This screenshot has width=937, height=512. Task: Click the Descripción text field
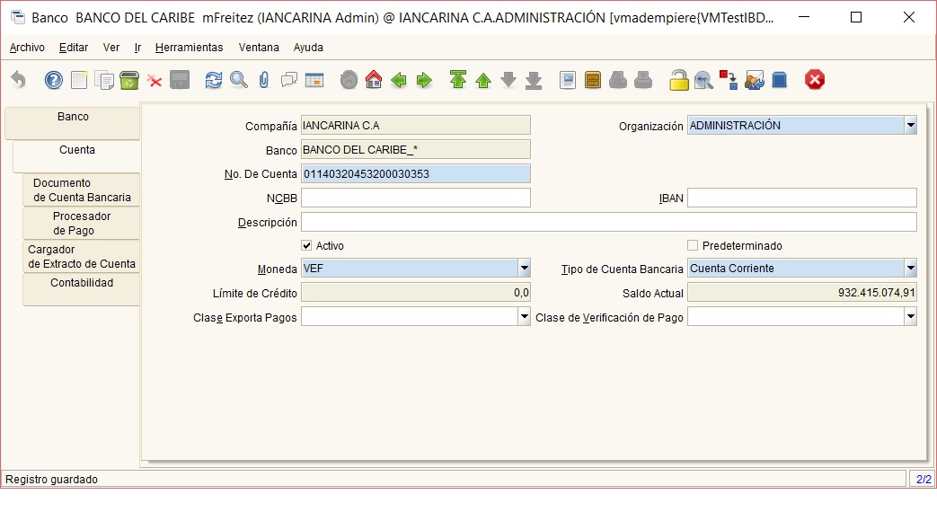click(x=609, y=222)
